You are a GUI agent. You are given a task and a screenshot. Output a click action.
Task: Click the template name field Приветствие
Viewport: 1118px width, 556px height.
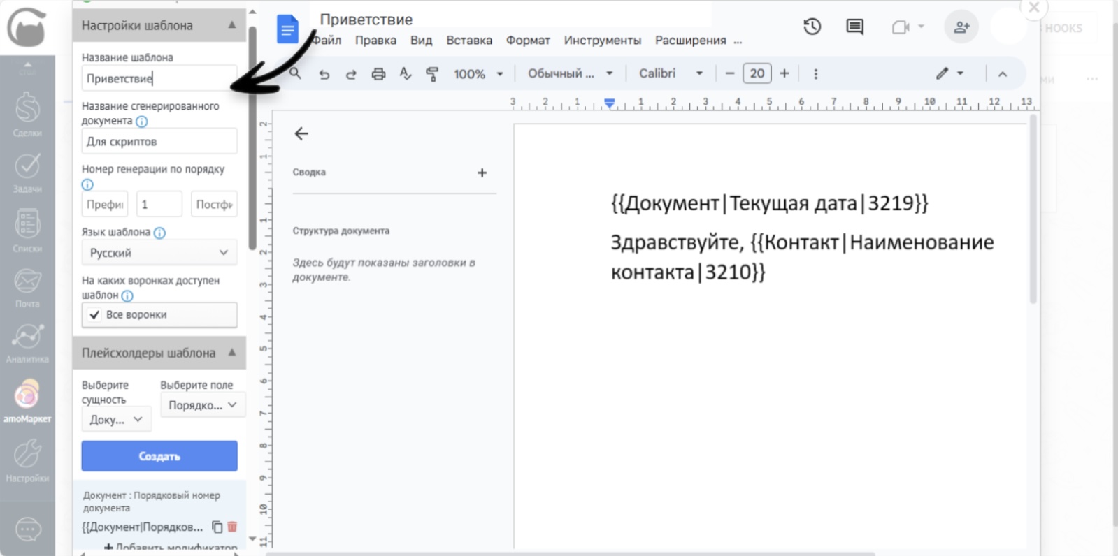click(159, 79)
